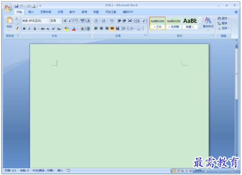Image resolution: width=242 pixels, height=175 pixels.
Task: Open Word Help question mark icon
Action: [236, 12]
